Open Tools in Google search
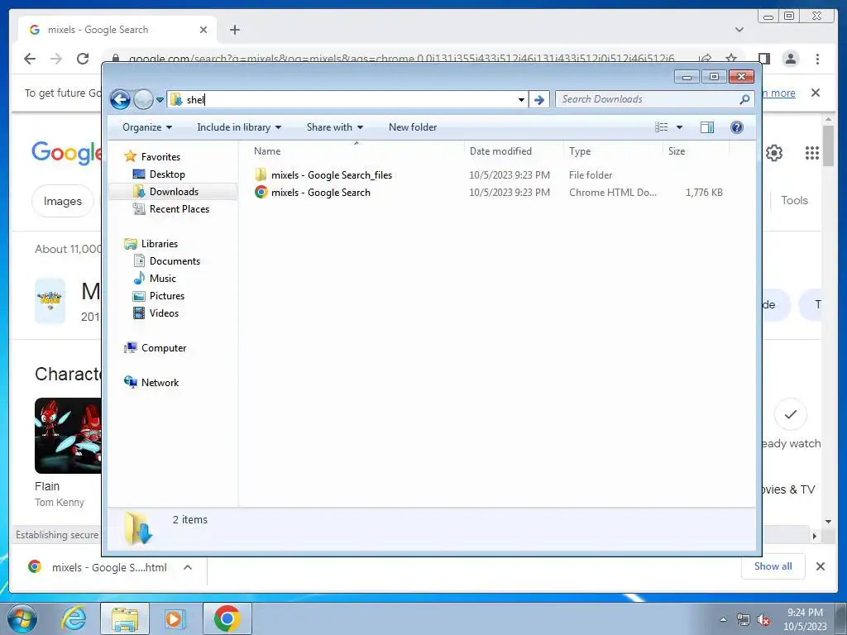The height and width of the screenshot is (635, 847). (x=794, y=200)
